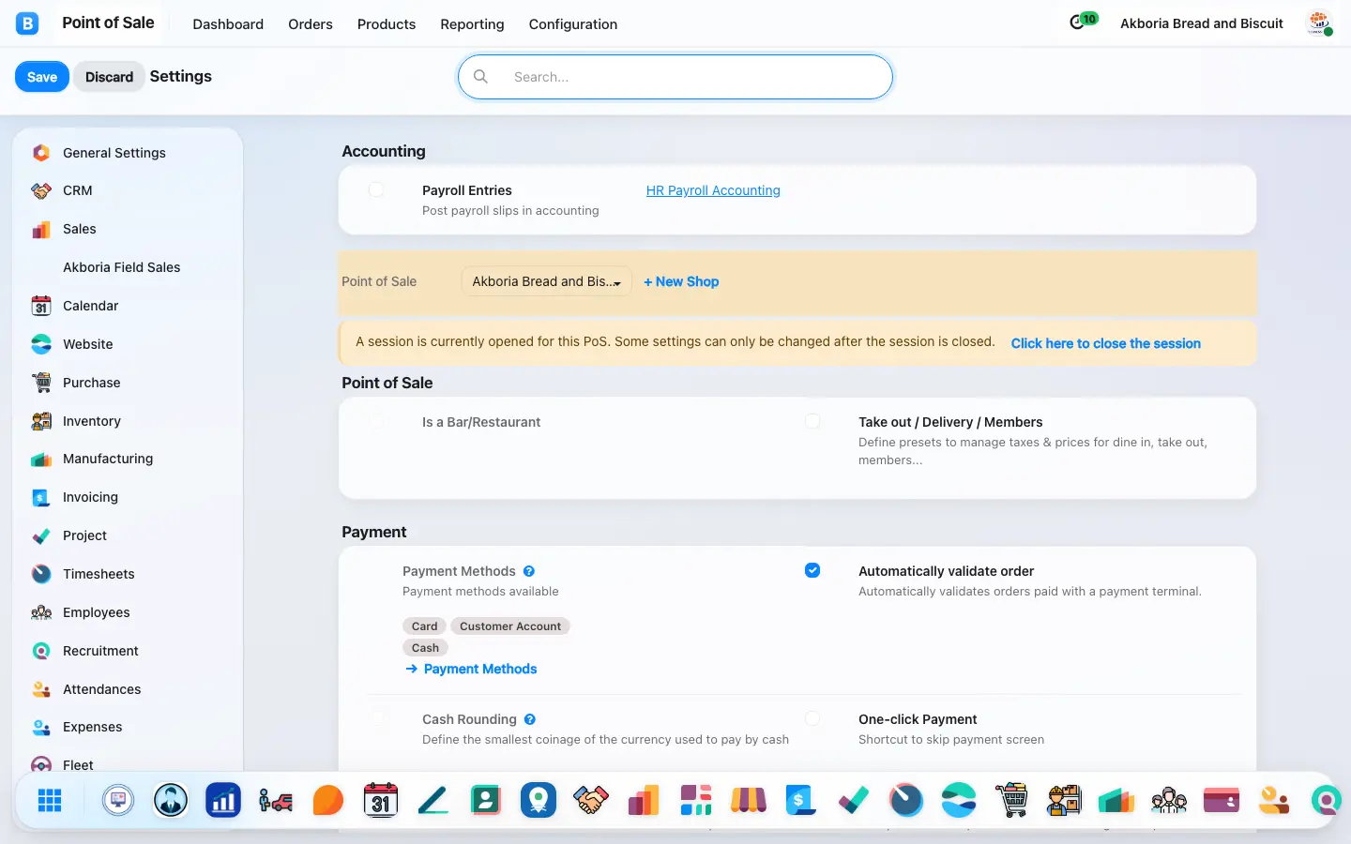This screenshot has width=1351, height=844.
Task: Open the Configuration menu
Action: (573, 24)
